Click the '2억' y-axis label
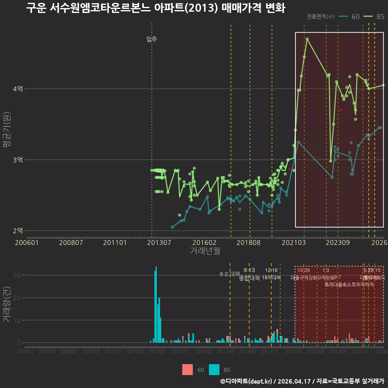 [x=18, y=231]
